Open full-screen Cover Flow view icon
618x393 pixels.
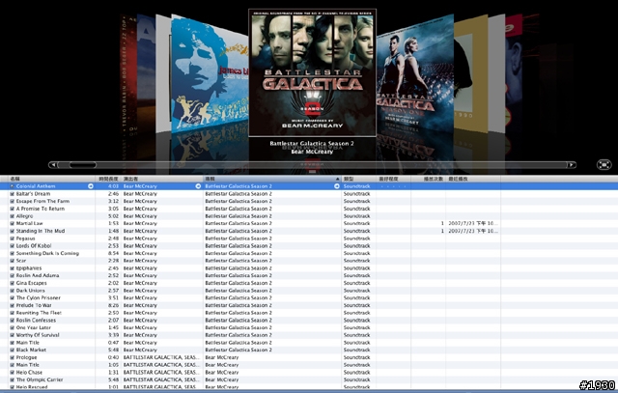[604, 164]
